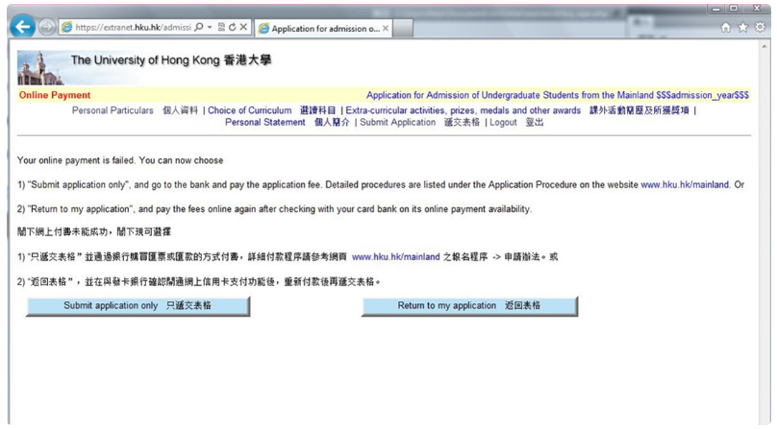Open the Personal Particulars navigation link

(113, 110)
